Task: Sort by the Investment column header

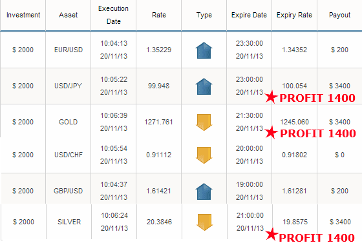Action: coord(23,15)
